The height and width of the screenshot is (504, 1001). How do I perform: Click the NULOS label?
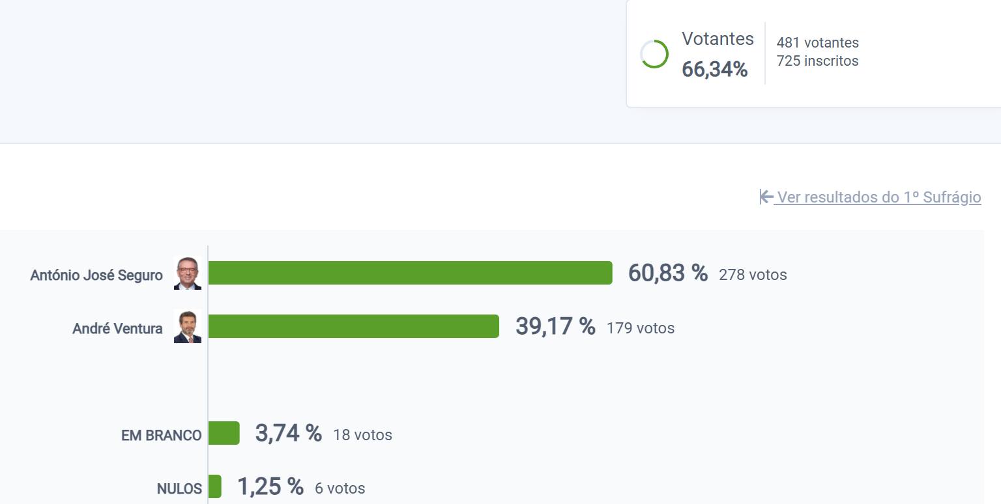(x=180, y=488)
